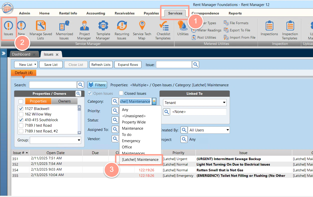The width and height of the screenshot is (313, 197).
Task: Check 7189 J test Road property
Action: pyautogui.click(x=21, y=125)
